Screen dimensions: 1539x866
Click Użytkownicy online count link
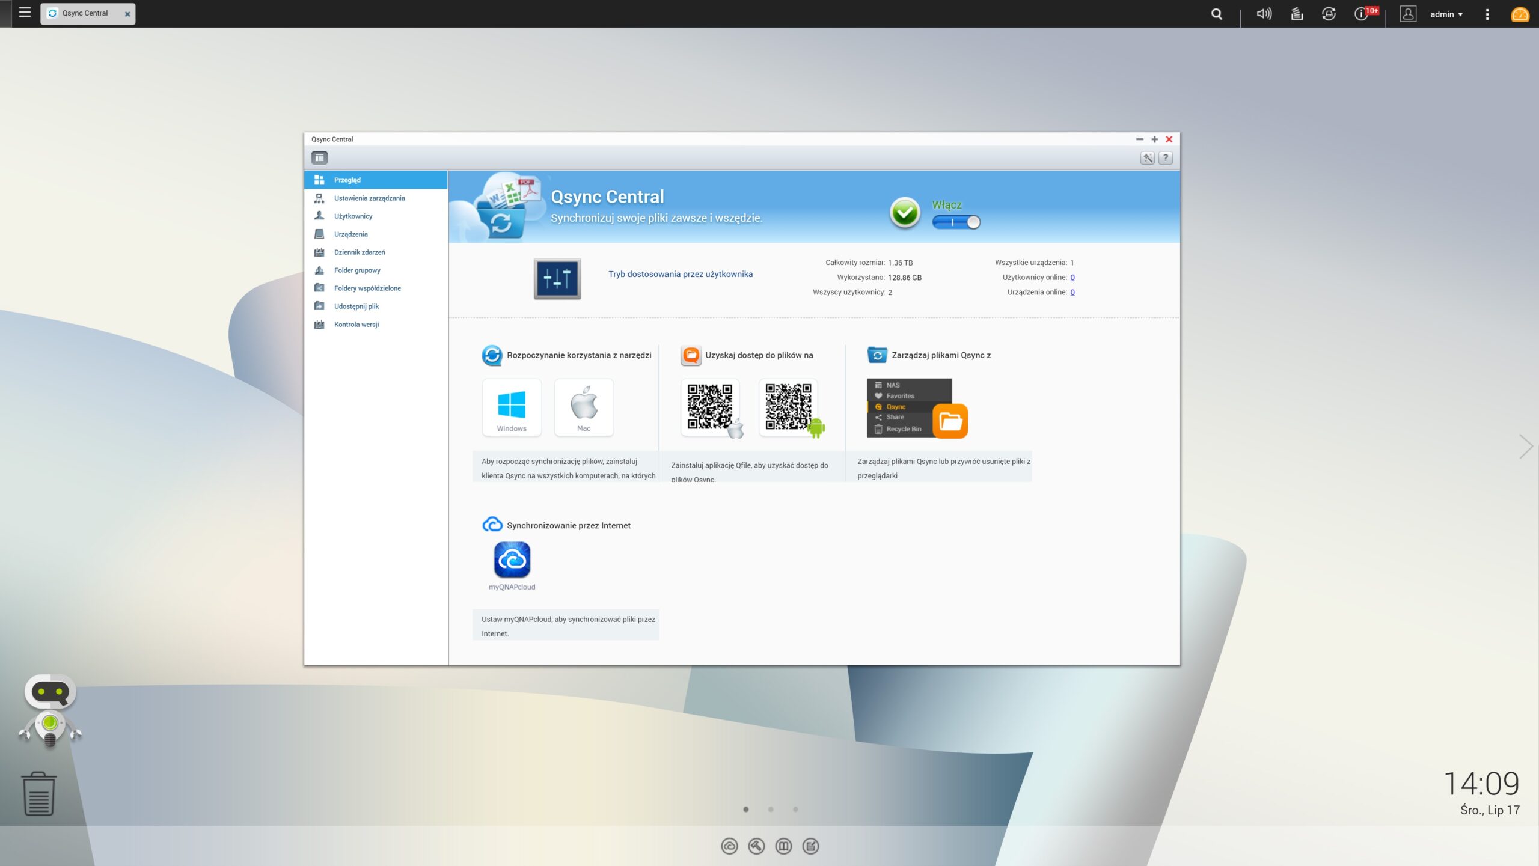point(1072,277)
